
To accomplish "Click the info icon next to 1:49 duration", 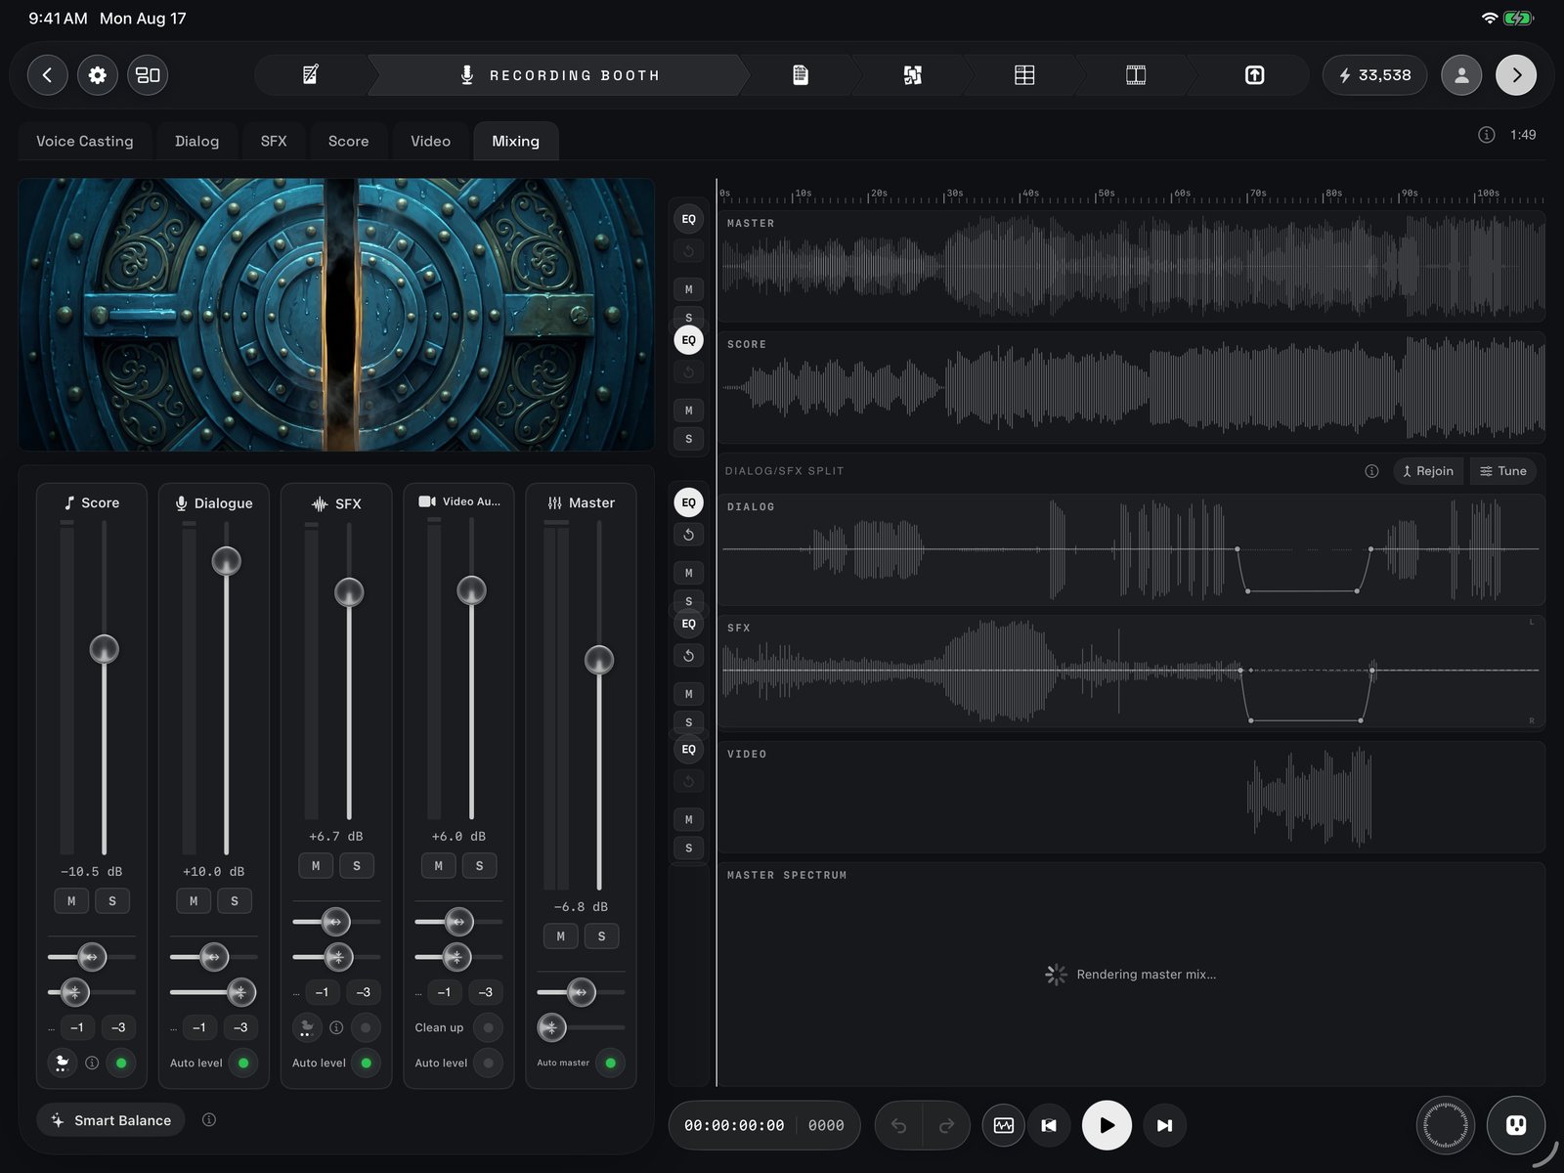I will [x=1486, y=135].
